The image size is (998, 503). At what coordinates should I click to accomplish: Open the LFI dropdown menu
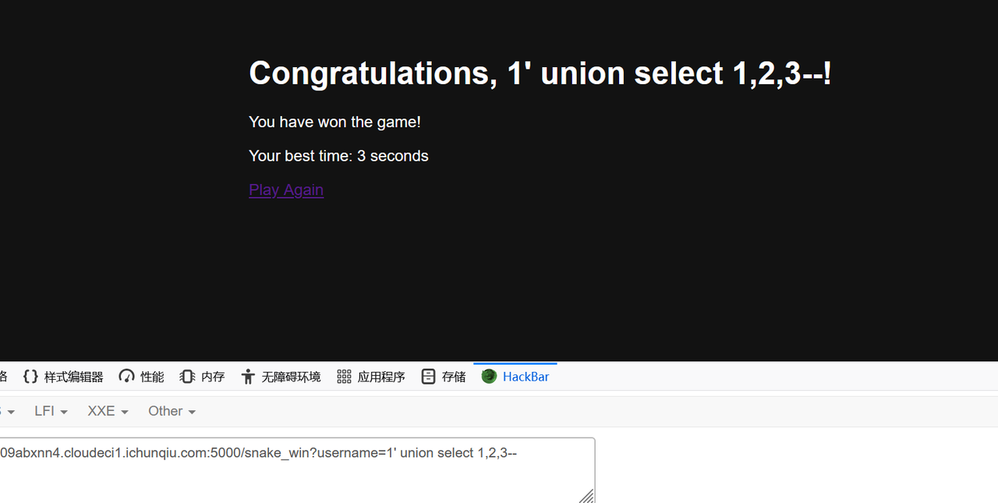point(51,411)
